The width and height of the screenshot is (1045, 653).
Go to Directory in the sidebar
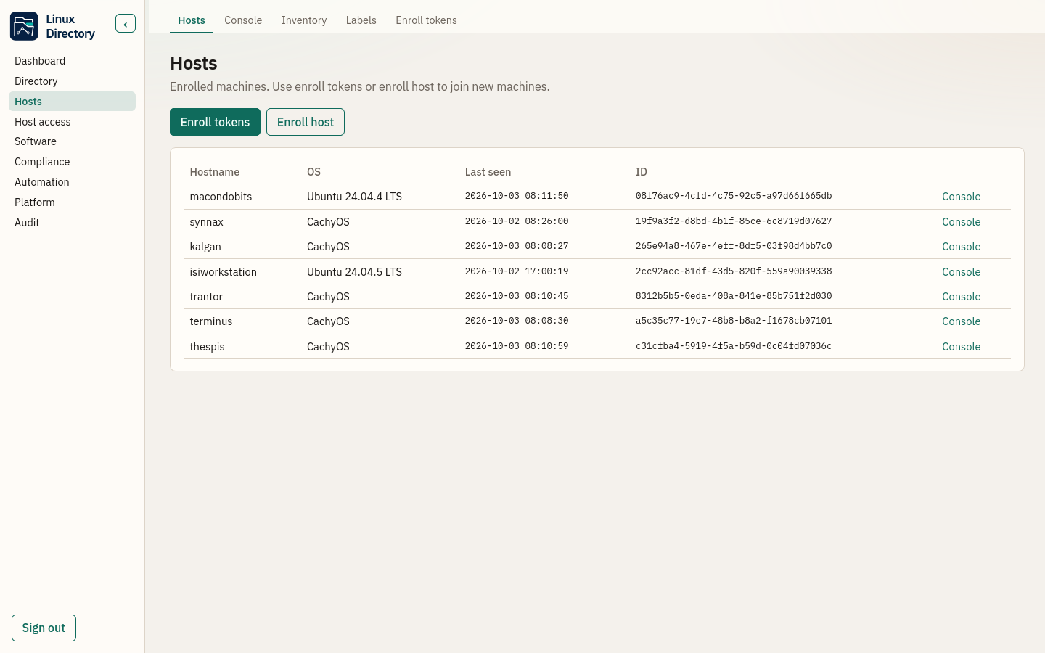coord(72,81)
